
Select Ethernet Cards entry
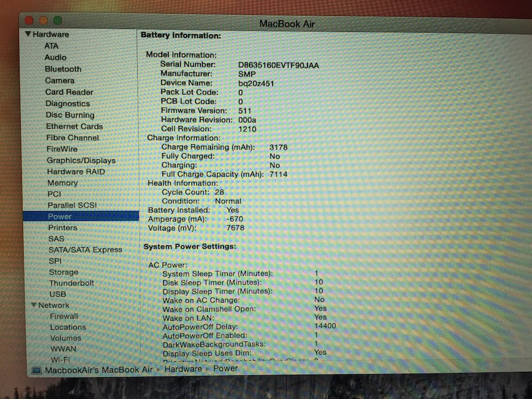point(74,126)
